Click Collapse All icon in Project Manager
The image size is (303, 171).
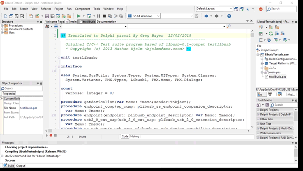283,33
